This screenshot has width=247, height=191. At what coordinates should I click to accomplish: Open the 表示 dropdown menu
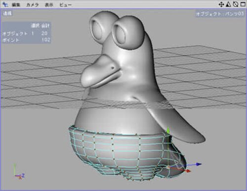pos(49,5)
